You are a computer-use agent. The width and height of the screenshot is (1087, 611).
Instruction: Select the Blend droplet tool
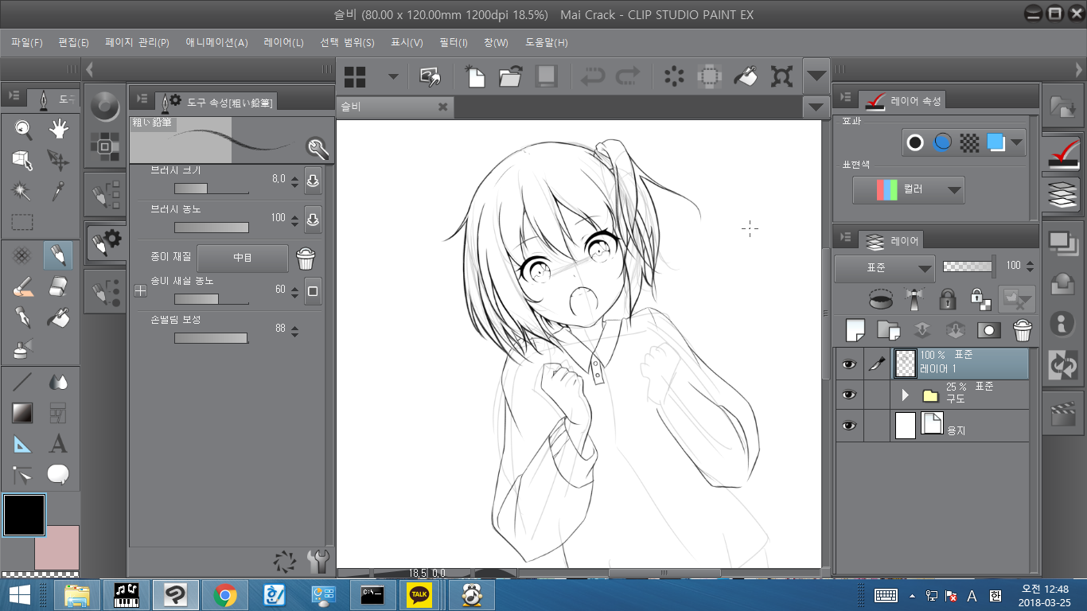click(x=58, y=382)
